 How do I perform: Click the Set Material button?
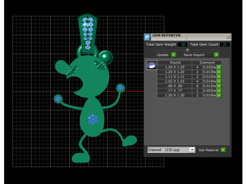point(209,150)
